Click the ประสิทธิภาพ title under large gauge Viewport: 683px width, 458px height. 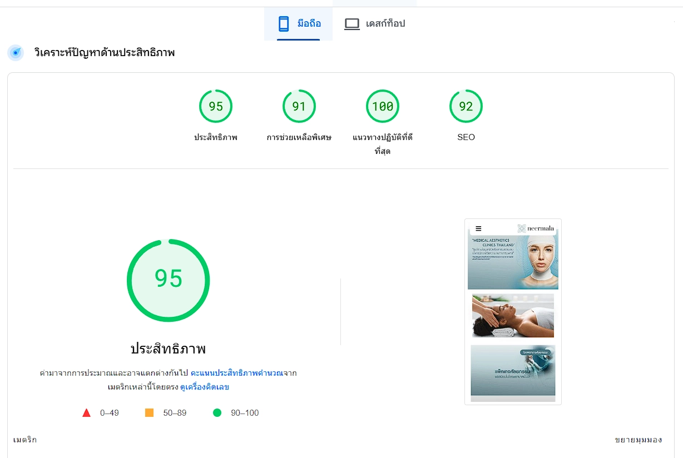(168, 349)
